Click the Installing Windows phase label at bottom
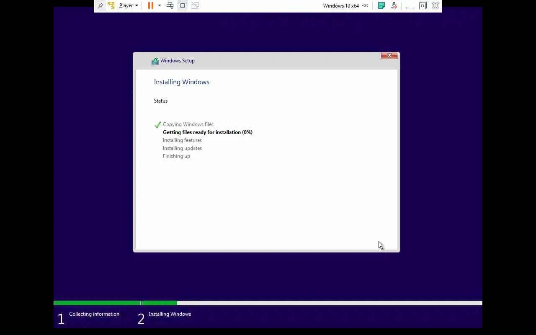The image size is (536, 335). (x=170, y=314)
